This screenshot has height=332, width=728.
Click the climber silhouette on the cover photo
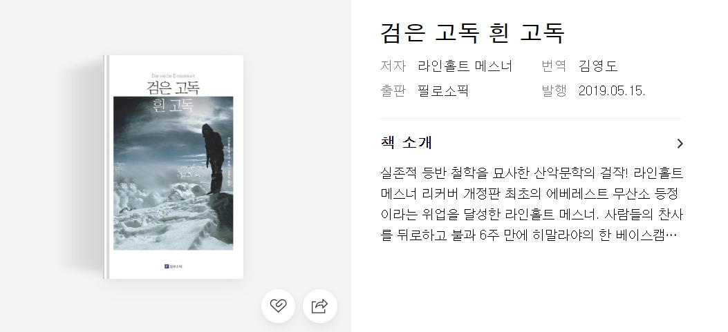click(213, 159)
